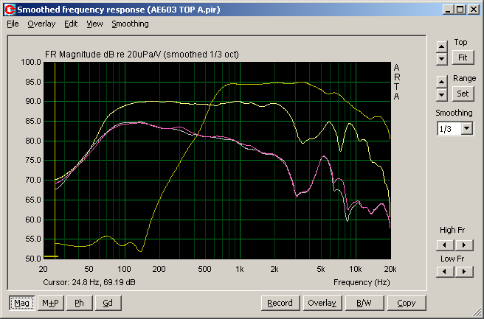Click the Frequency (Hz) axis label
The image size is (484, 319).
(x=362, y=282)
